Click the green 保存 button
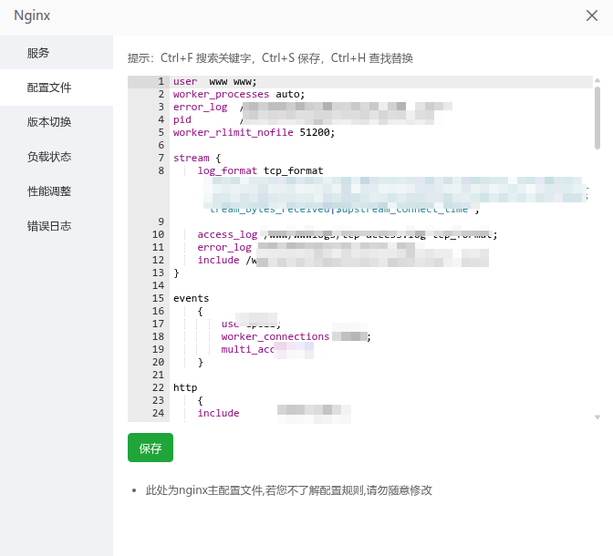The image size is (613, 556). (x=151, y=448)
